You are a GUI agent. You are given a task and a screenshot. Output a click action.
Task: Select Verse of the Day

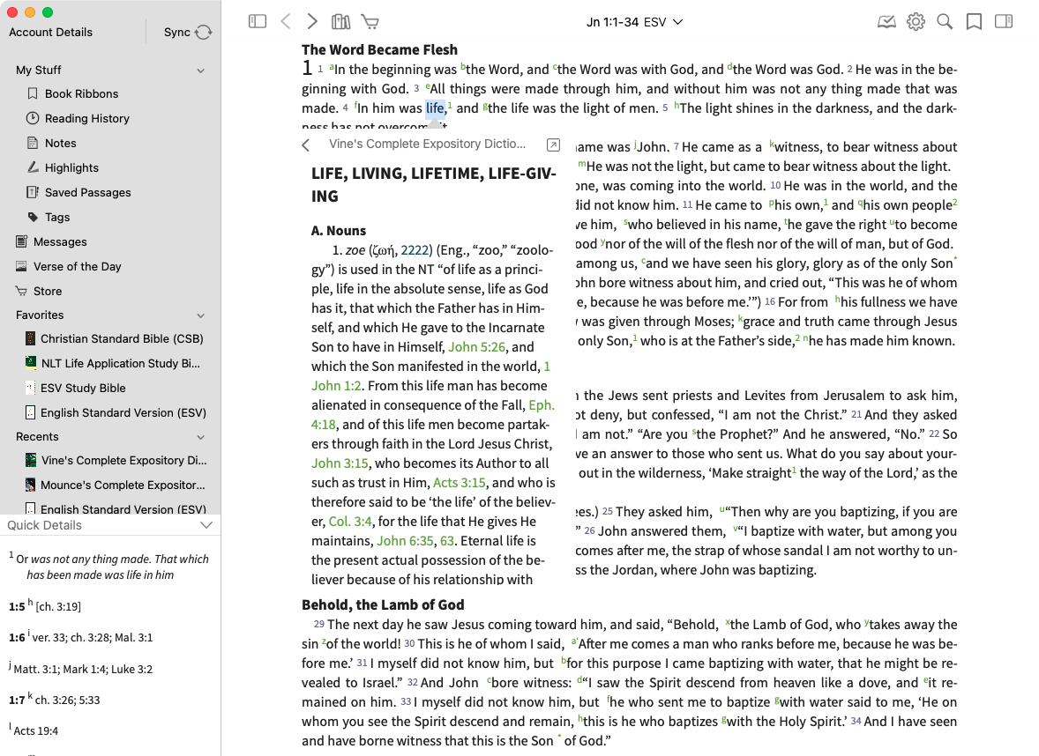[77, 266]
